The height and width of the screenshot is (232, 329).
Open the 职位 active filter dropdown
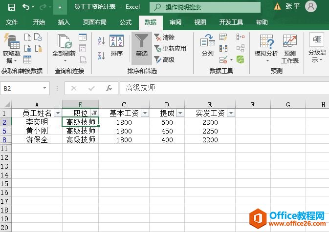(x=94, y=113)
